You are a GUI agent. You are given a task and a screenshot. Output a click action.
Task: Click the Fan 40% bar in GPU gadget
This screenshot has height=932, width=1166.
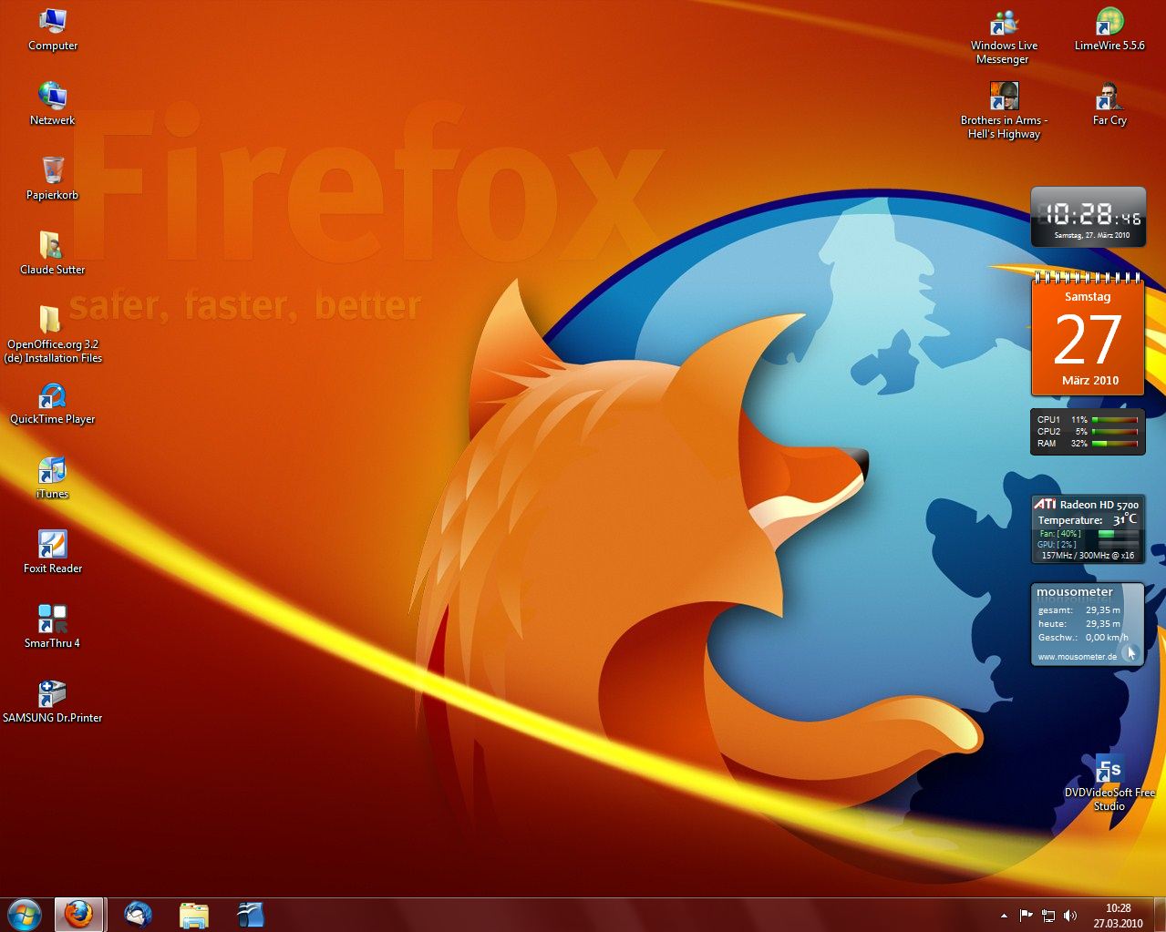tap(1118, 534)
